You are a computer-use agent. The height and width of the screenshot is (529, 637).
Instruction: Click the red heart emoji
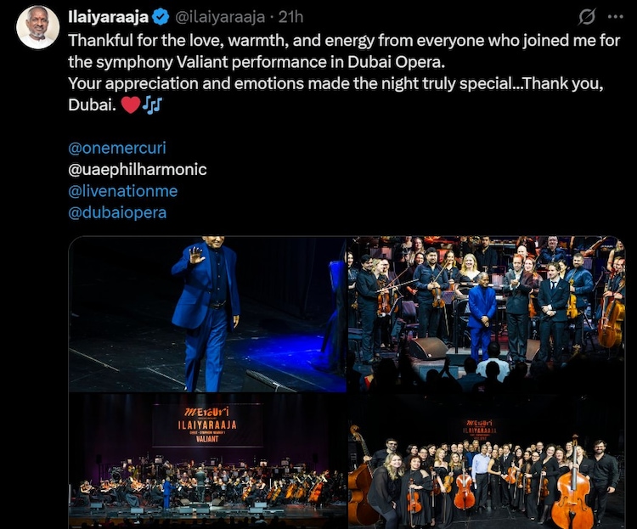[x=131, y=104]
